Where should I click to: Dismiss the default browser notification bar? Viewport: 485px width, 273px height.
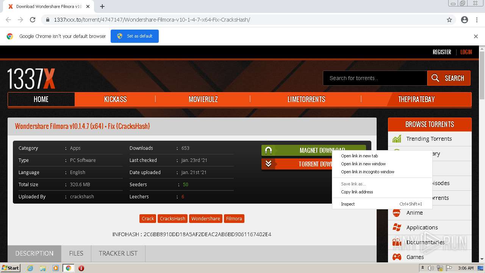click(476, 36)
